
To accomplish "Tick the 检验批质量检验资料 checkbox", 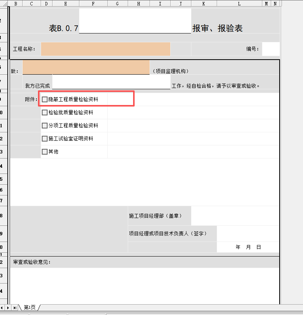I will (44, 113).
